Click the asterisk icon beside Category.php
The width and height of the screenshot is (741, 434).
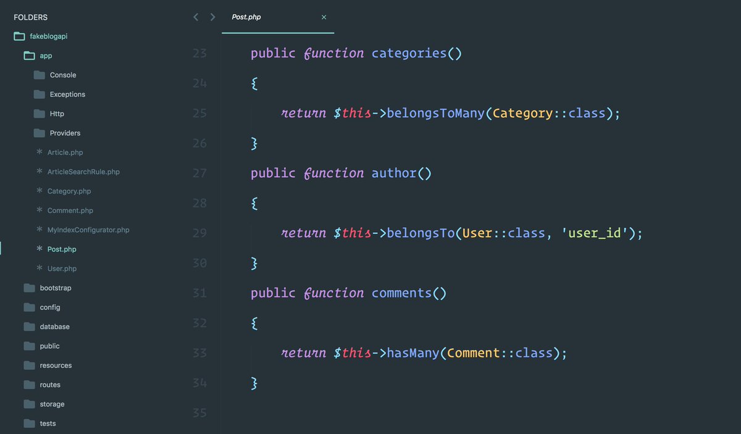click(x=40, y=191)
